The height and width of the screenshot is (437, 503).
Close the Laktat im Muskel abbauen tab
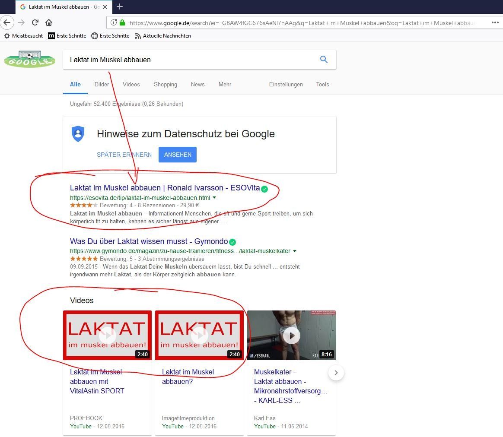[x=105, y=7]
